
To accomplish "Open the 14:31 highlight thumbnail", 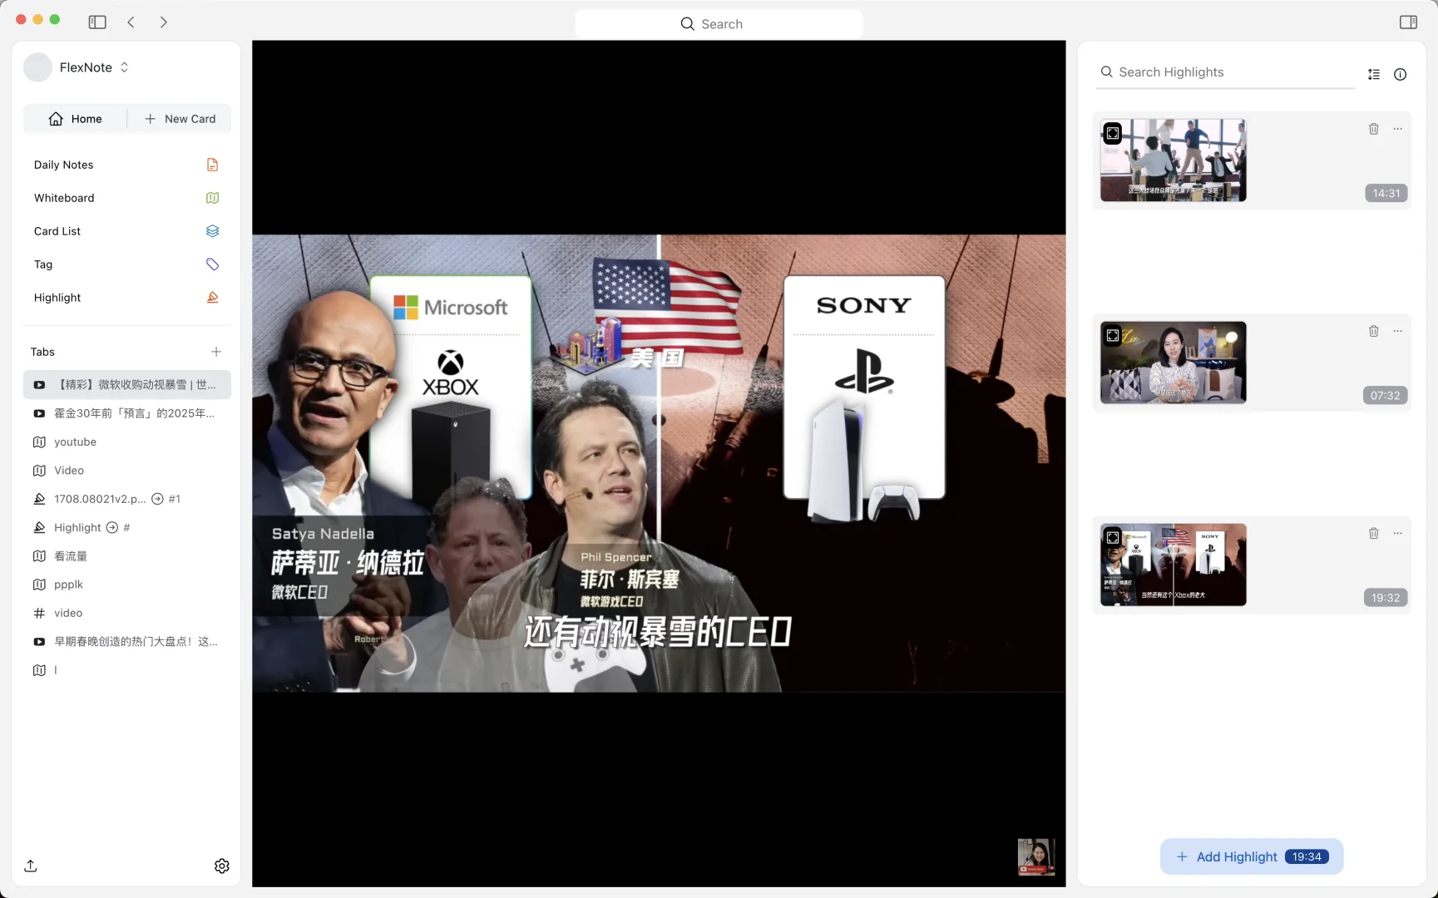I will (1174, 160).
